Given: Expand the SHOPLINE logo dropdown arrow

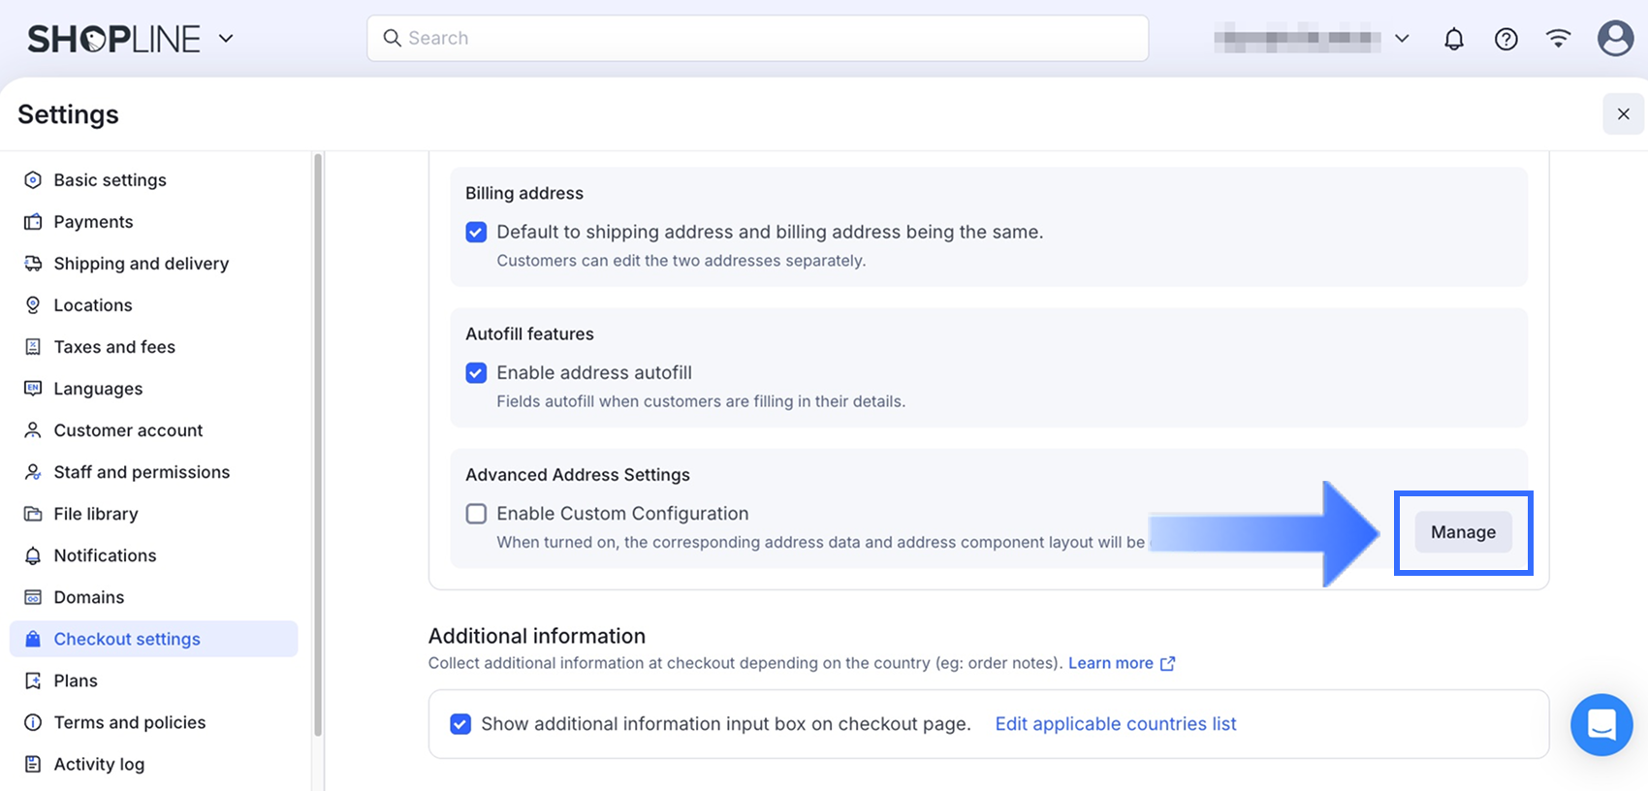Looking at the screenshot, I should [x=226, y=39].
